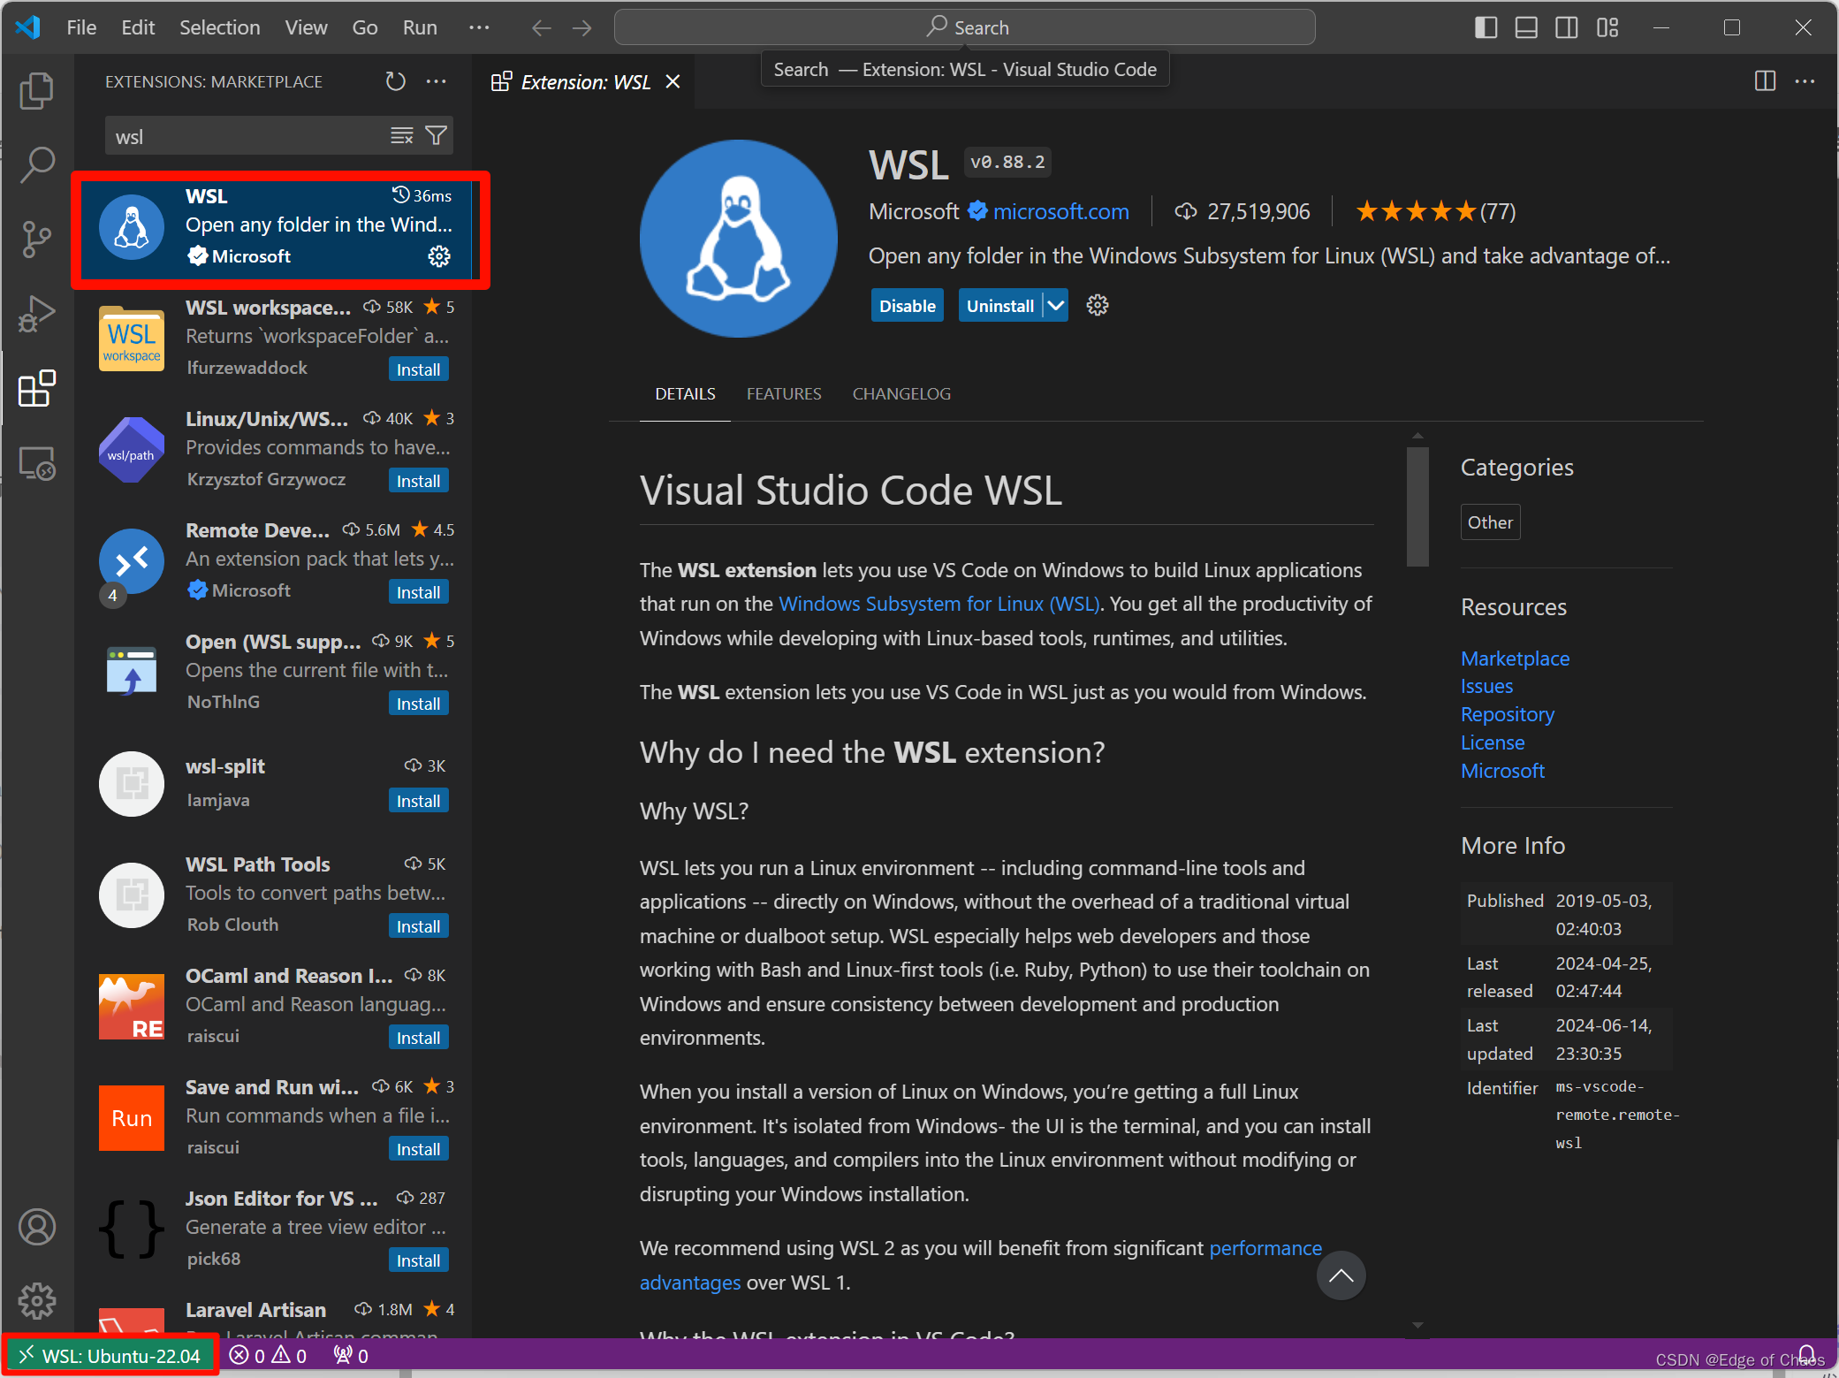Uninstall the WSL extension
The image size is (1839, 1378).
pos(999,306)
